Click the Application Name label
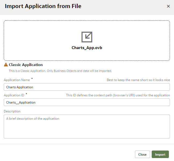 (x=17, y=80)
